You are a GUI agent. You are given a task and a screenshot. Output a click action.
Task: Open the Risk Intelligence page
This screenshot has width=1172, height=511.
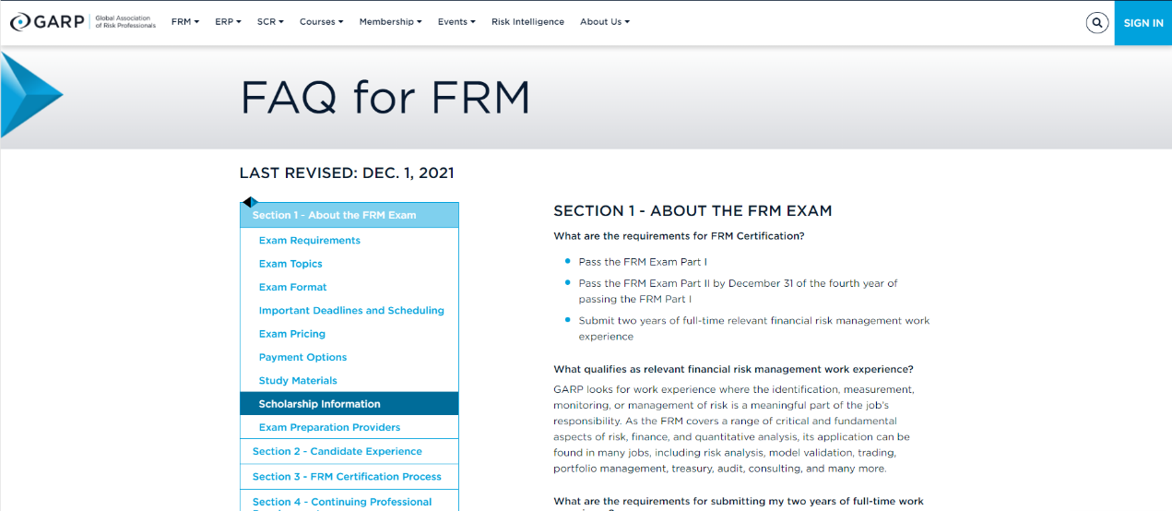point(527,22)
